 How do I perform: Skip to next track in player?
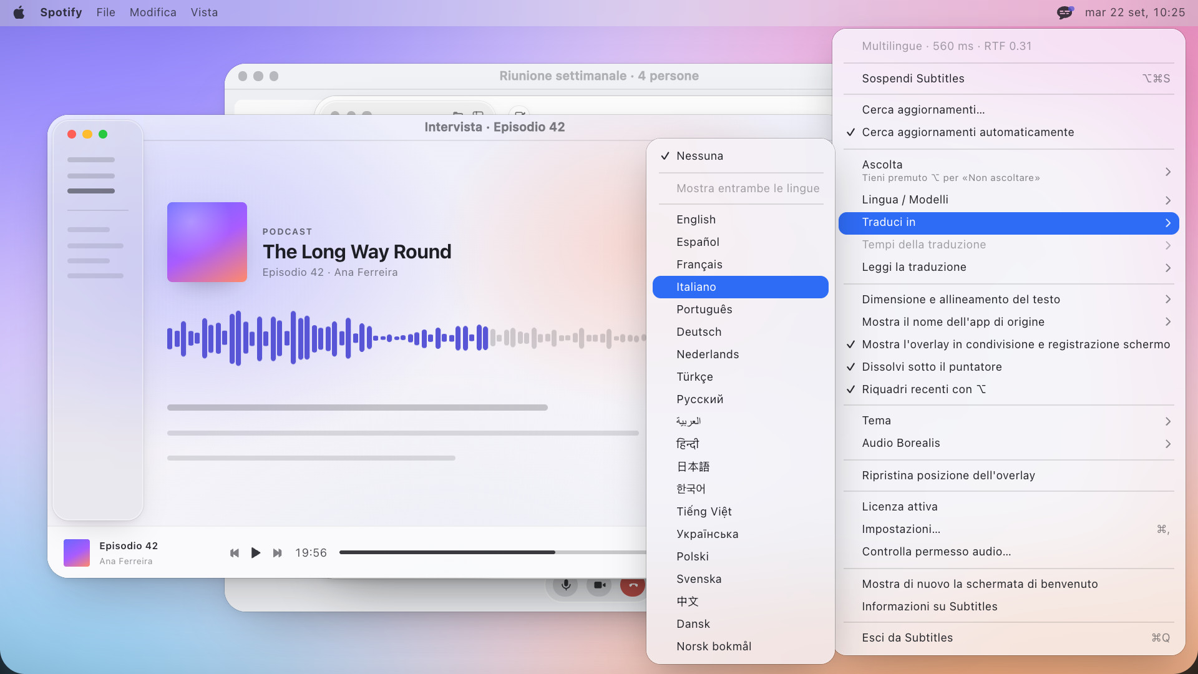[277, 553]
